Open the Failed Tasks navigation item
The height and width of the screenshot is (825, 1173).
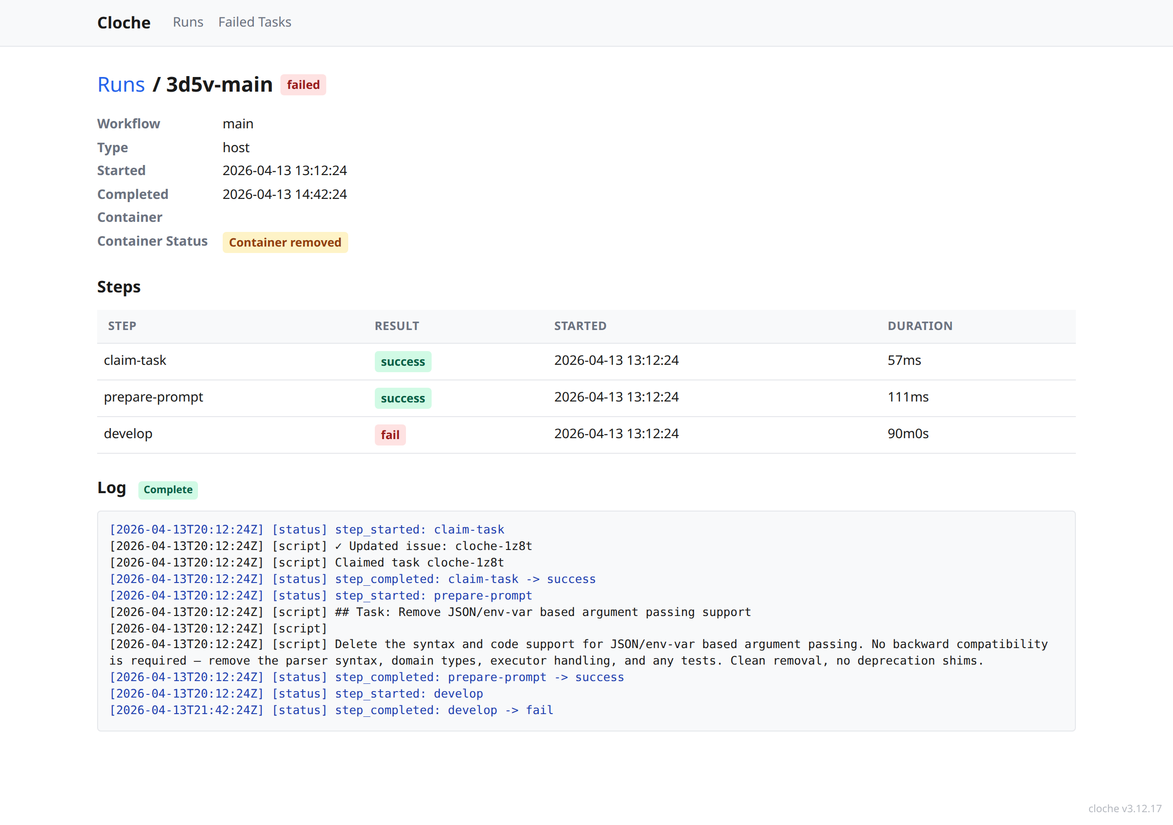click(x=254, y=22)
